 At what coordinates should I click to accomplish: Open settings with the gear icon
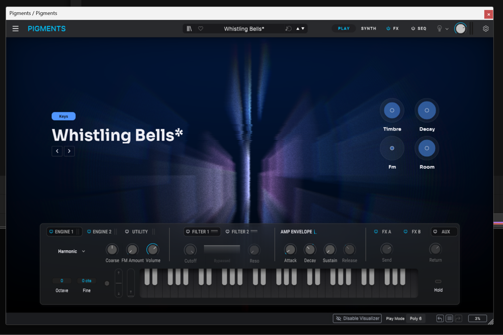[x=485, y=29]
